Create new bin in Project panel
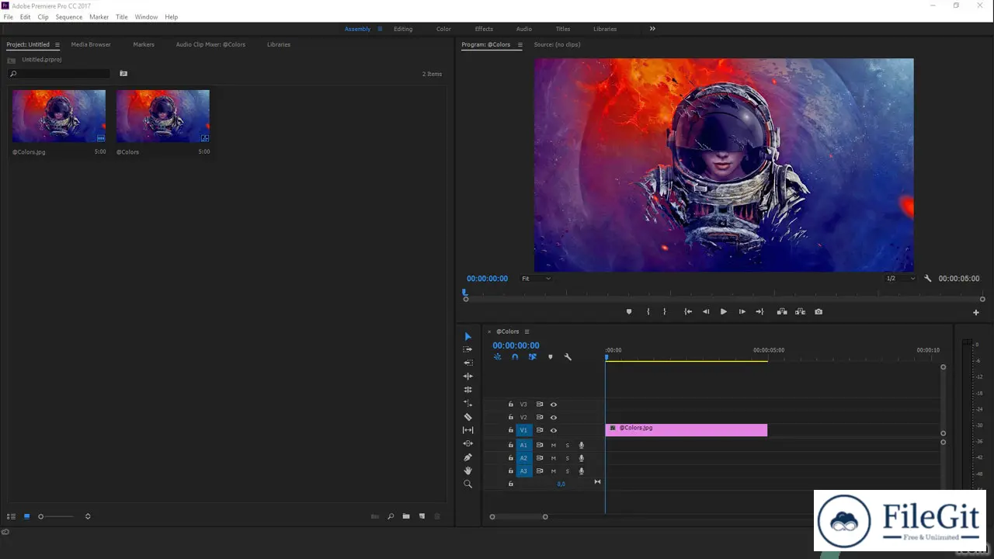 tap(406, 516)
